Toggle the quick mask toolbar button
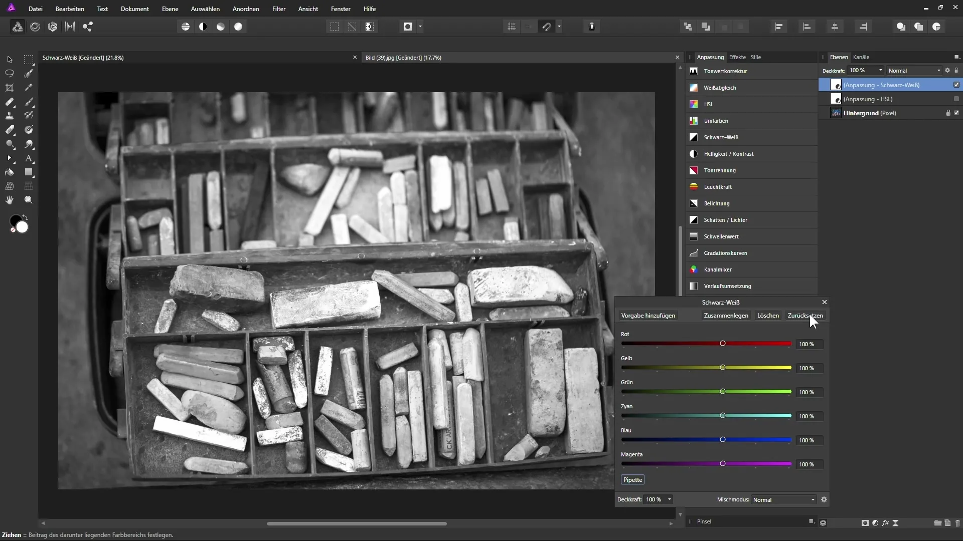The height and width of the screenshot is (541, 963). 408,27
